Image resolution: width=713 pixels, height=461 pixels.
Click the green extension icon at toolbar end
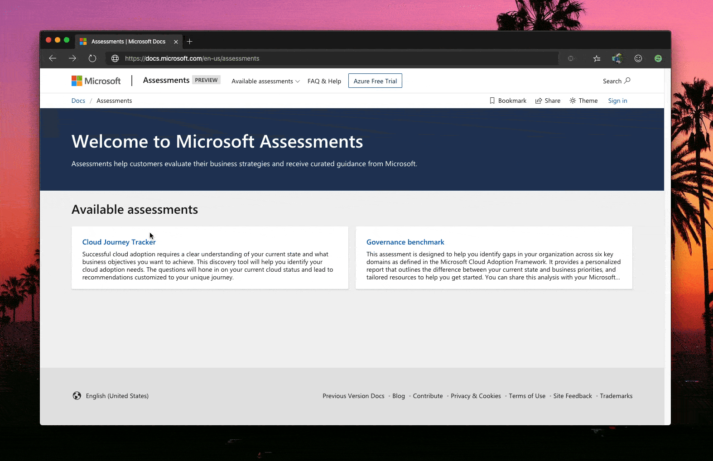(658, 58)
